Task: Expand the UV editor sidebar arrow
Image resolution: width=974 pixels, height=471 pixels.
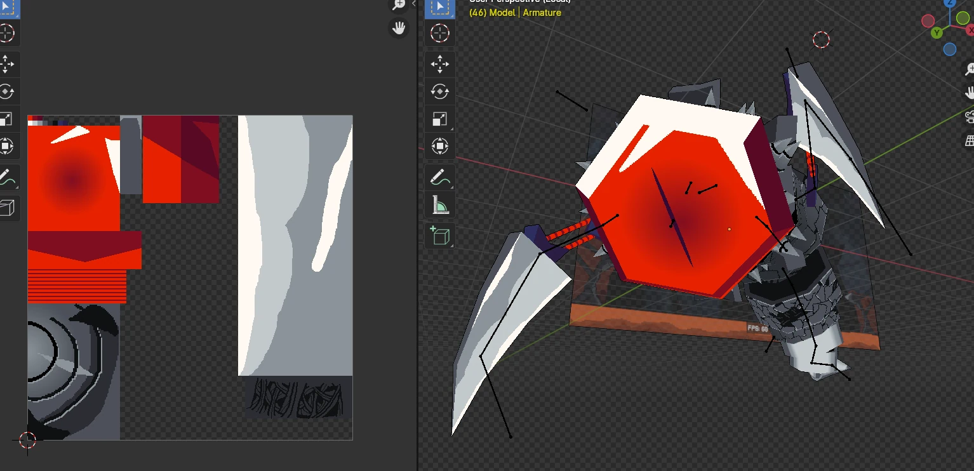Action: coord(414,4)
